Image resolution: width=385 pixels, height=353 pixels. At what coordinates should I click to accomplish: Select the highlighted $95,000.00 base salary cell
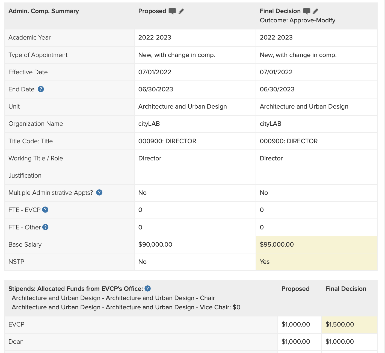277,244
